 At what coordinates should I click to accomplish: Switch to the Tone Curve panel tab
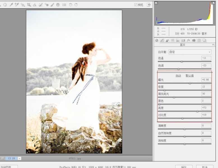point(162,40)
